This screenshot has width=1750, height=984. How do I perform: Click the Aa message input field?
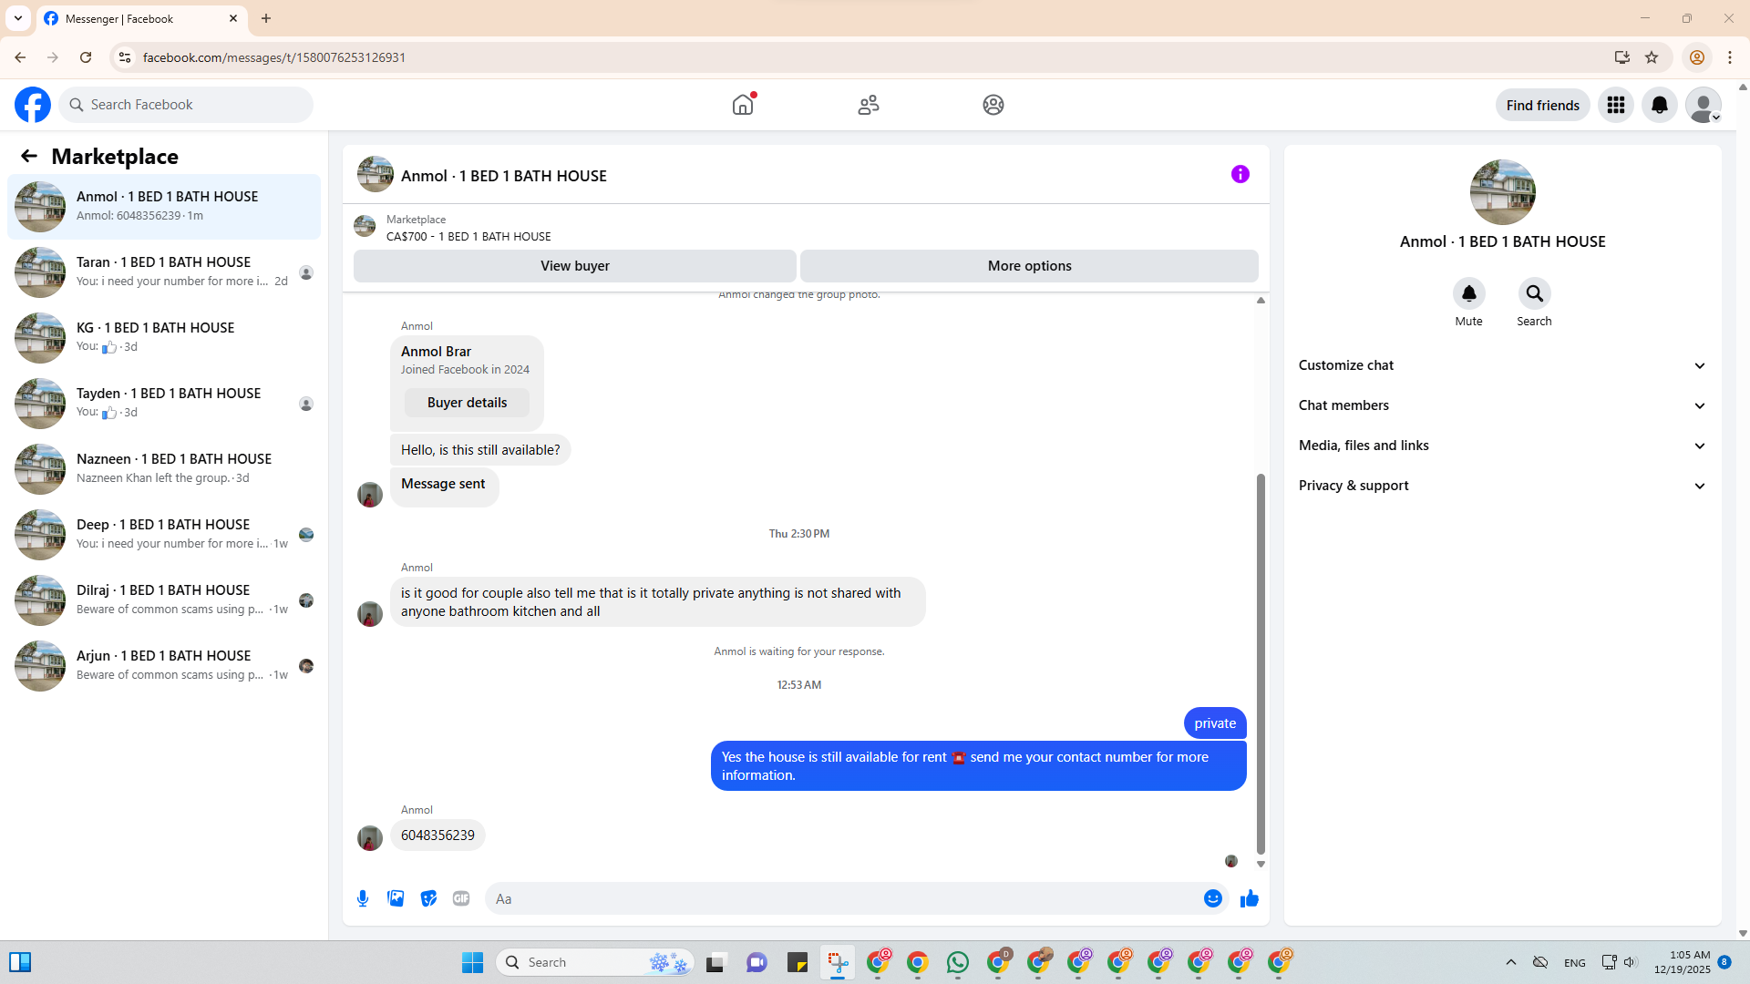(x=843, y=898)
